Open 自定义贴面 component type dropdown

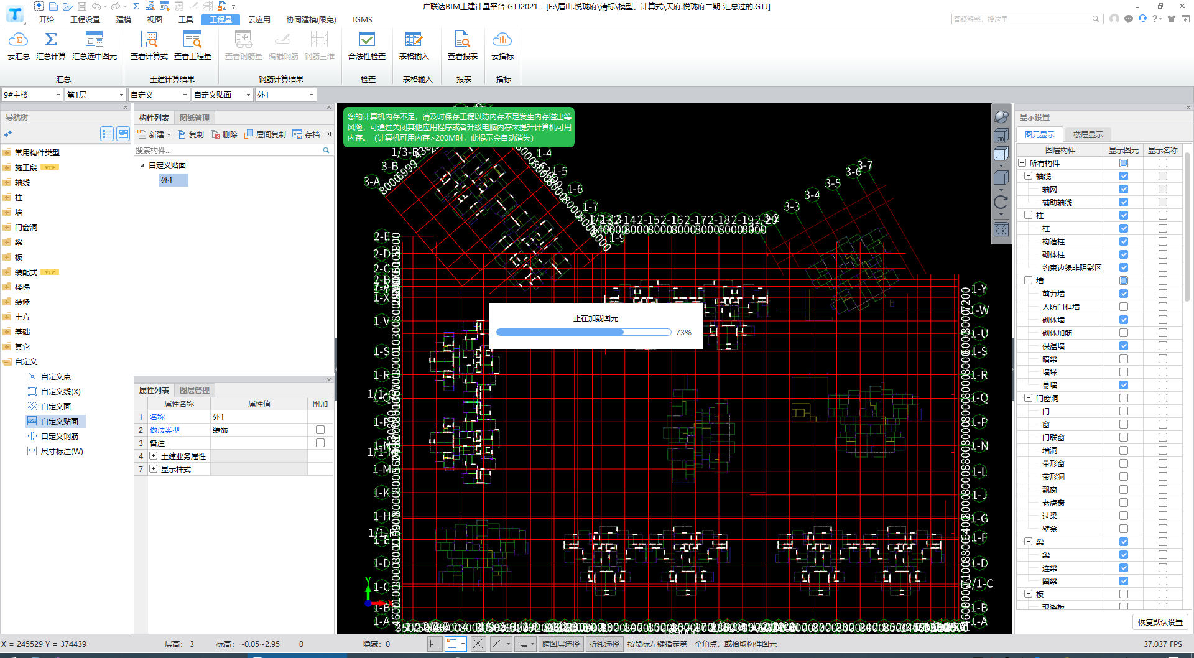point(223,95)
